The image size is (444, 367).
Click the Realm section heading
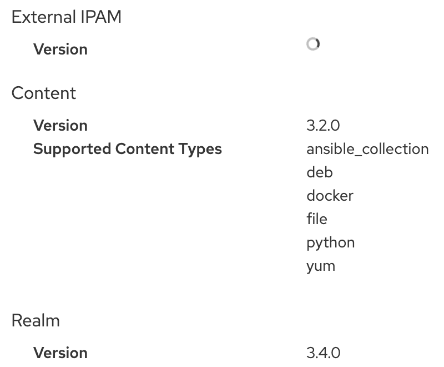click(x=36, y=321)
